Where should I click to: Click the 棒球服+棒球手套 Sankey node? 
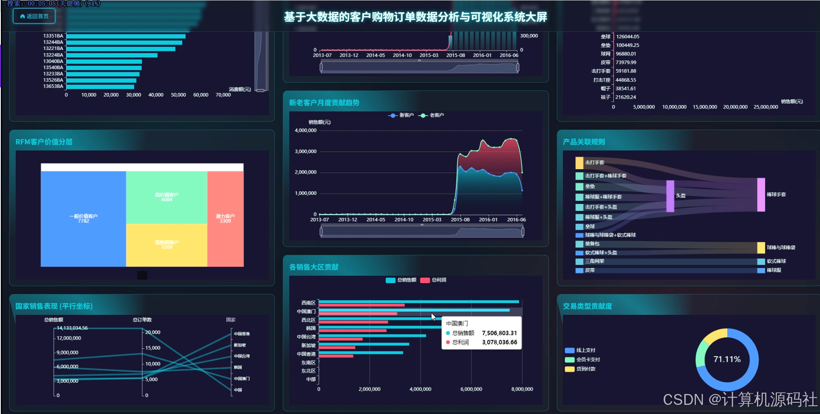point(579,197)
